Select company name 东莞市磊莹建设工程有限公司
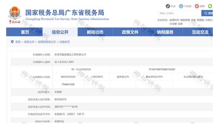Image resolution: width=219 pixels, height=130 pixels. 70,55
